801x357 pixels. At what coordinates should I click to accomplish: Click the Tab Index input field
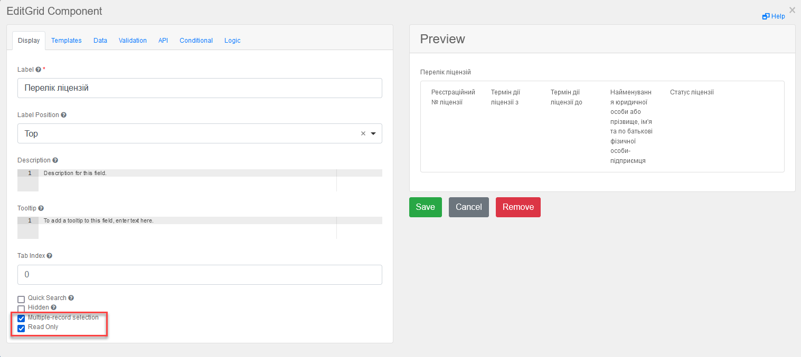[x=200, y=275]
